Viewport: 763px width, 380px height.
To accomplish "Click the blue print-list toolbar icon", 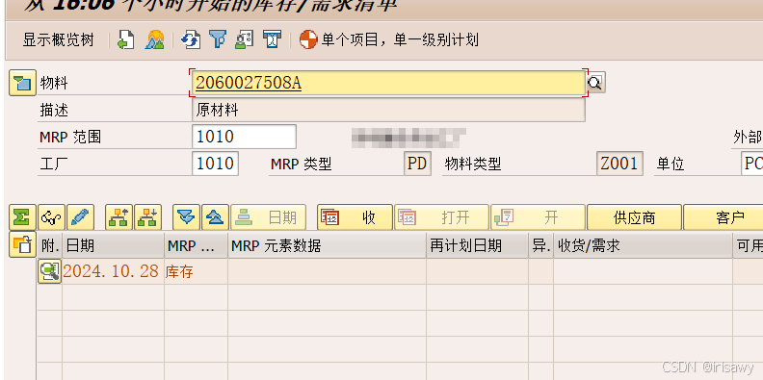I will [x=272, y=39].
